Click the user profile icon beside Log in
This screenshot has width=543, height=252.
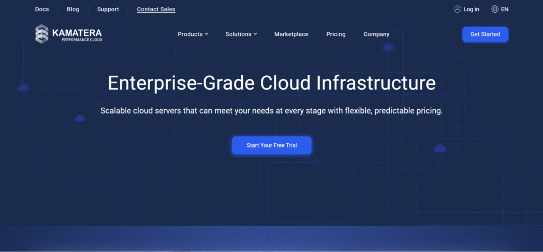(x=458, y=9)
